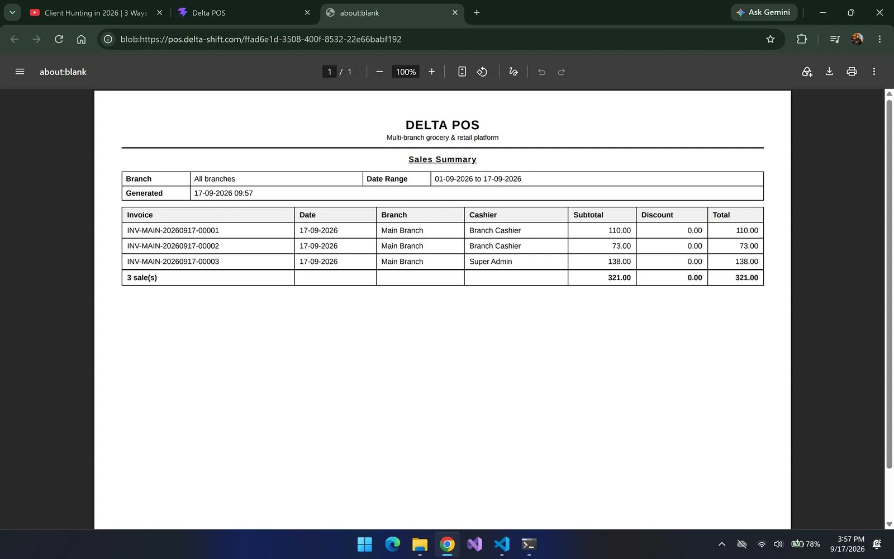The image size is (894, 559).
Task: View site information icon in address bar
Action: tap(108, 39)
